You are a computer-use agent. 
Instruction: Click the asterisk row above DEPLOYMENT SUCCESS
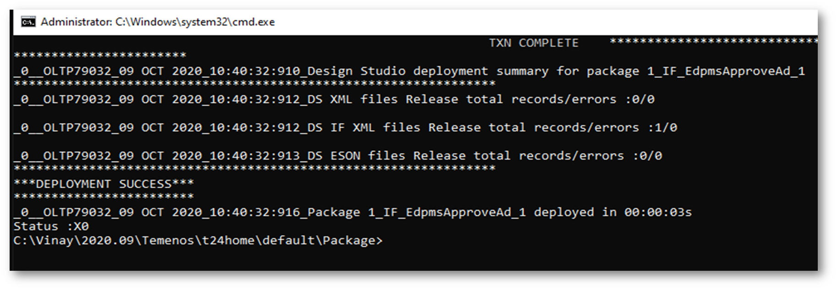[x=254, y=168]
